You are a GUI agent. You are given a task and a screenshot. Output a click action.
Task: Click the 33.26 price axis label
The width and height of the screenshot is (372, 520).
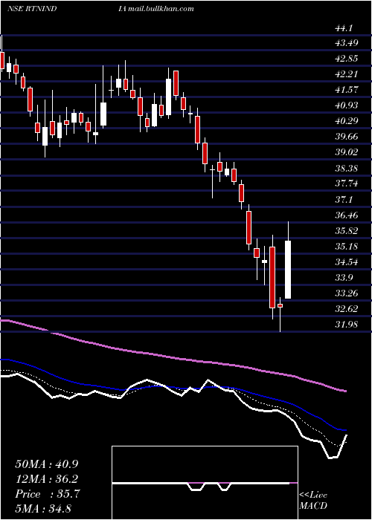(x=346, y=294)
